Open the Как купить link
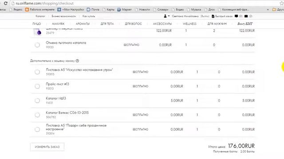This screenshot has width=284, height=159. click(89, 16)
